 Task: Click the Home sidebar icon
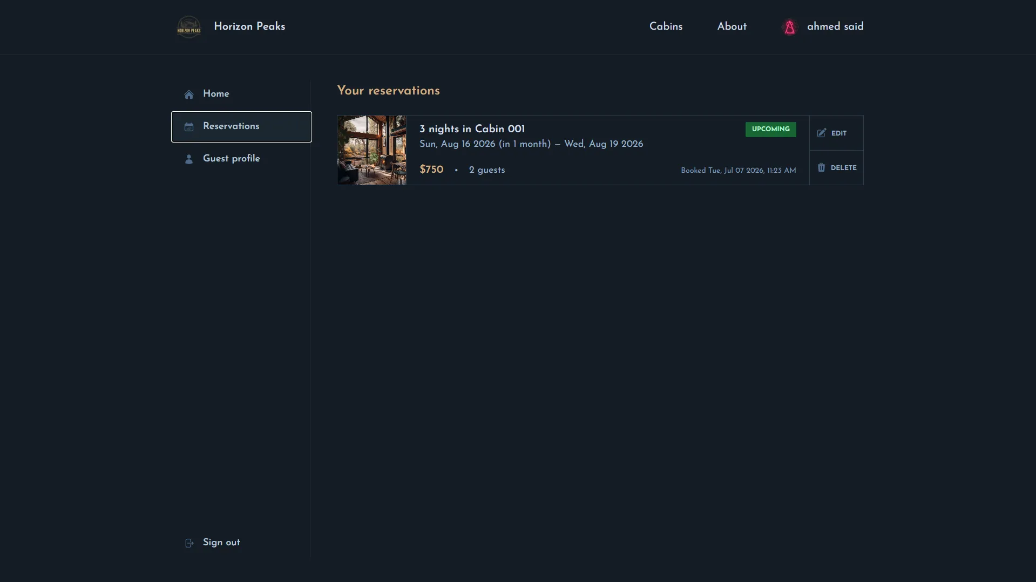coord(189,94)
